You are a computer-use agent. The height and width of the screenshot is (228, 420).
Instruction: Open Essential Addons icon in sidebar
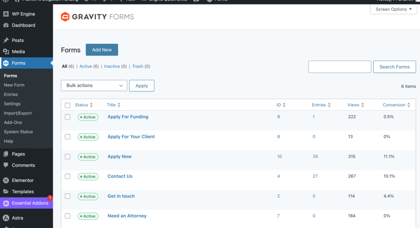tap(6, 203)
